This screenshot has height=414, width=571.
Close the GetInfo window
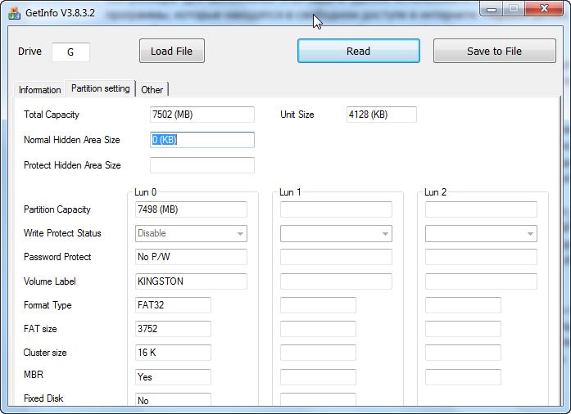pyautogui.click(x=544, y=9)
